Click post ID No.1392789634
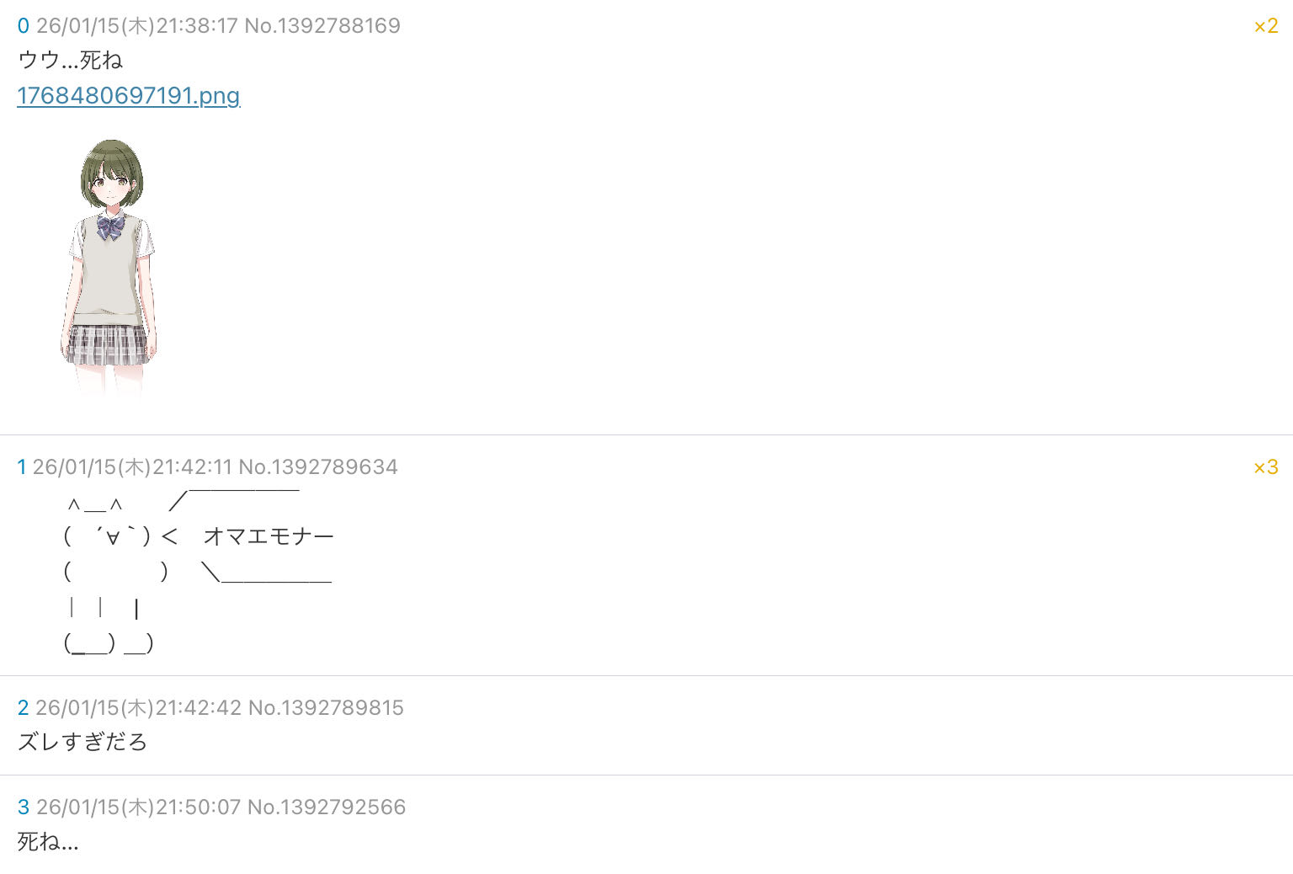Screen dimensions: 1293x874 pyautogui.click(x=318, y=467)
